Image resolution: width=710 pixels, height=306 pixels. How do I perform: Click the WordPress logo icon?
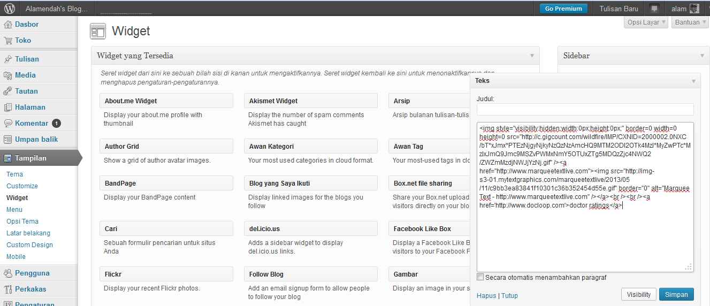[10, 9]
